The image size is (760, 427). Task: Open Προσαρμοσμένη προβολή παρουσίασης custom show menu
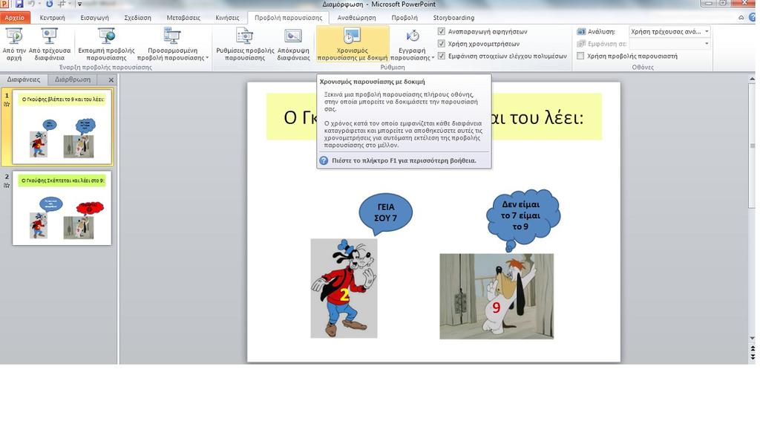coord(172,44)
